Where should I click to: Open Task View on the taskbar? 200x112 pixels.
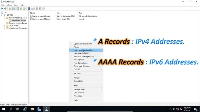pyautogui.click(x=17, y=109)
